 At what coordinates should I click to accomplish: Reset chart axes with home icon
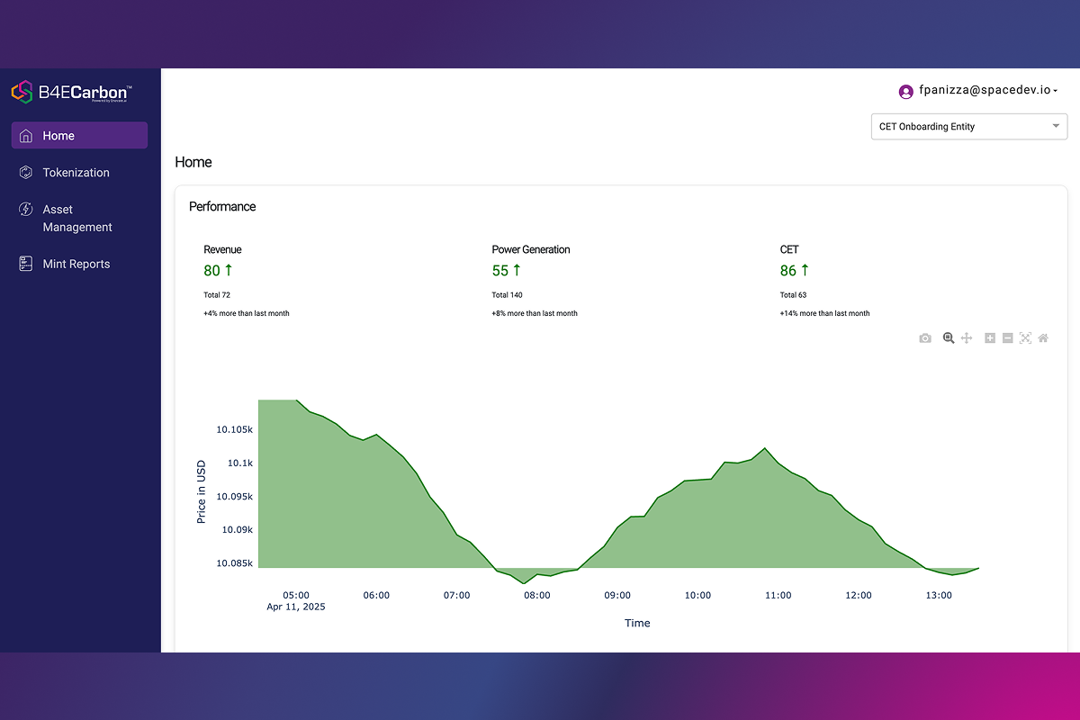1043,338
